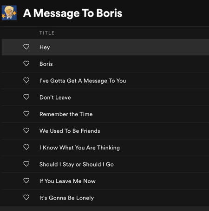Like "Remember the Time" using its heart
The height and width of the screenshot is (211, 209).
(x=26, y=114)
